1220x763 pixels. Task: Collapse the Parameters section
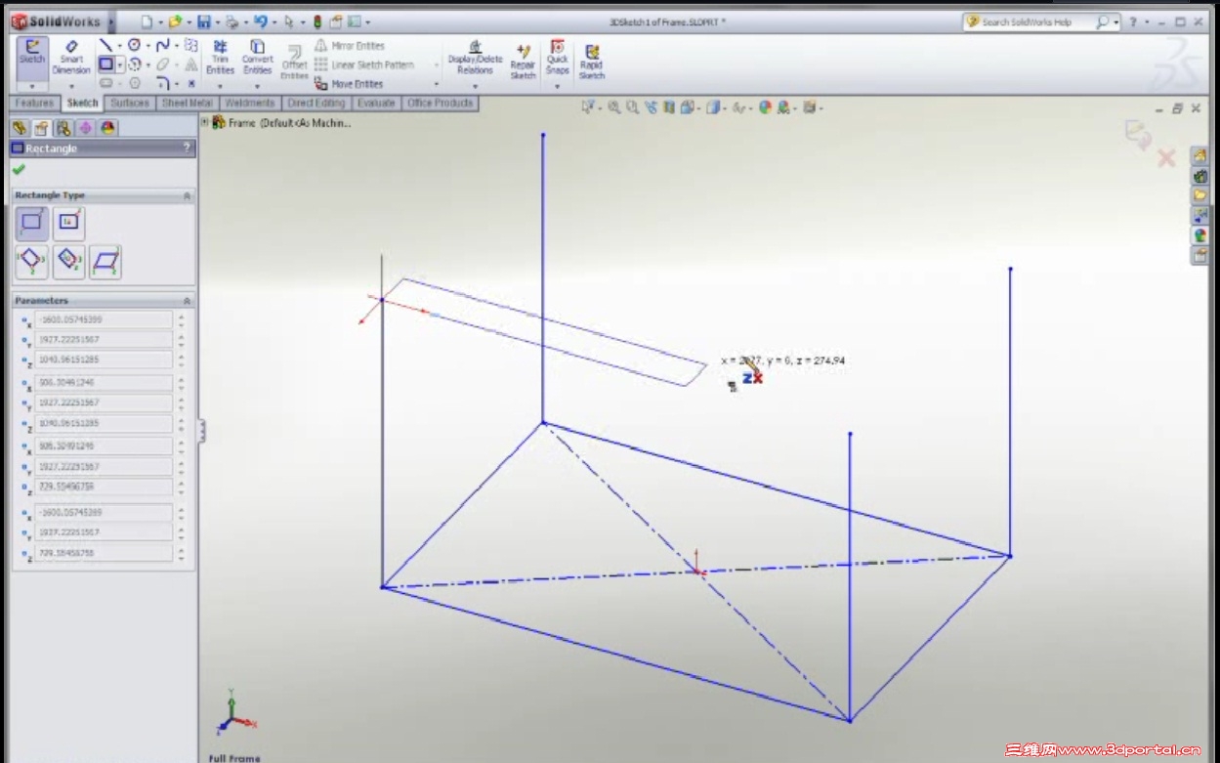pos(187,301)
